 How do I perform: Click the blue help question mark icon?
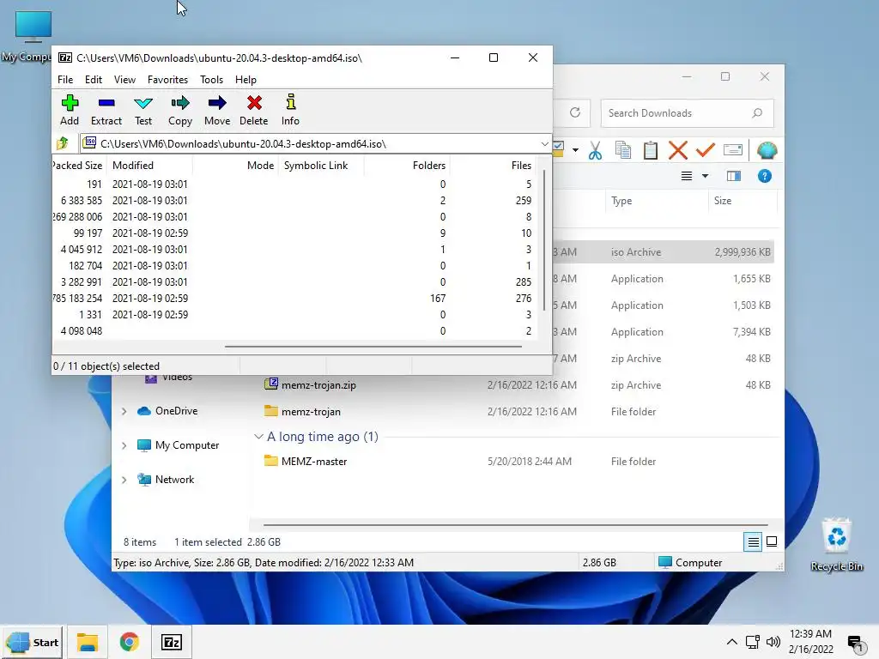pos(765,176)
